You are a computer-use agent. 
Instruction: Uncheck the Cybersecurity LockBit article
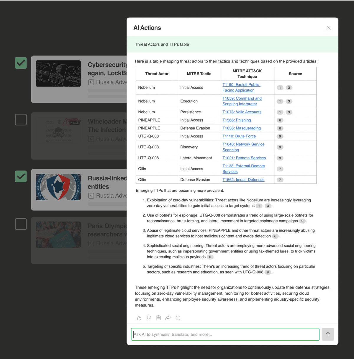(21, 63)
